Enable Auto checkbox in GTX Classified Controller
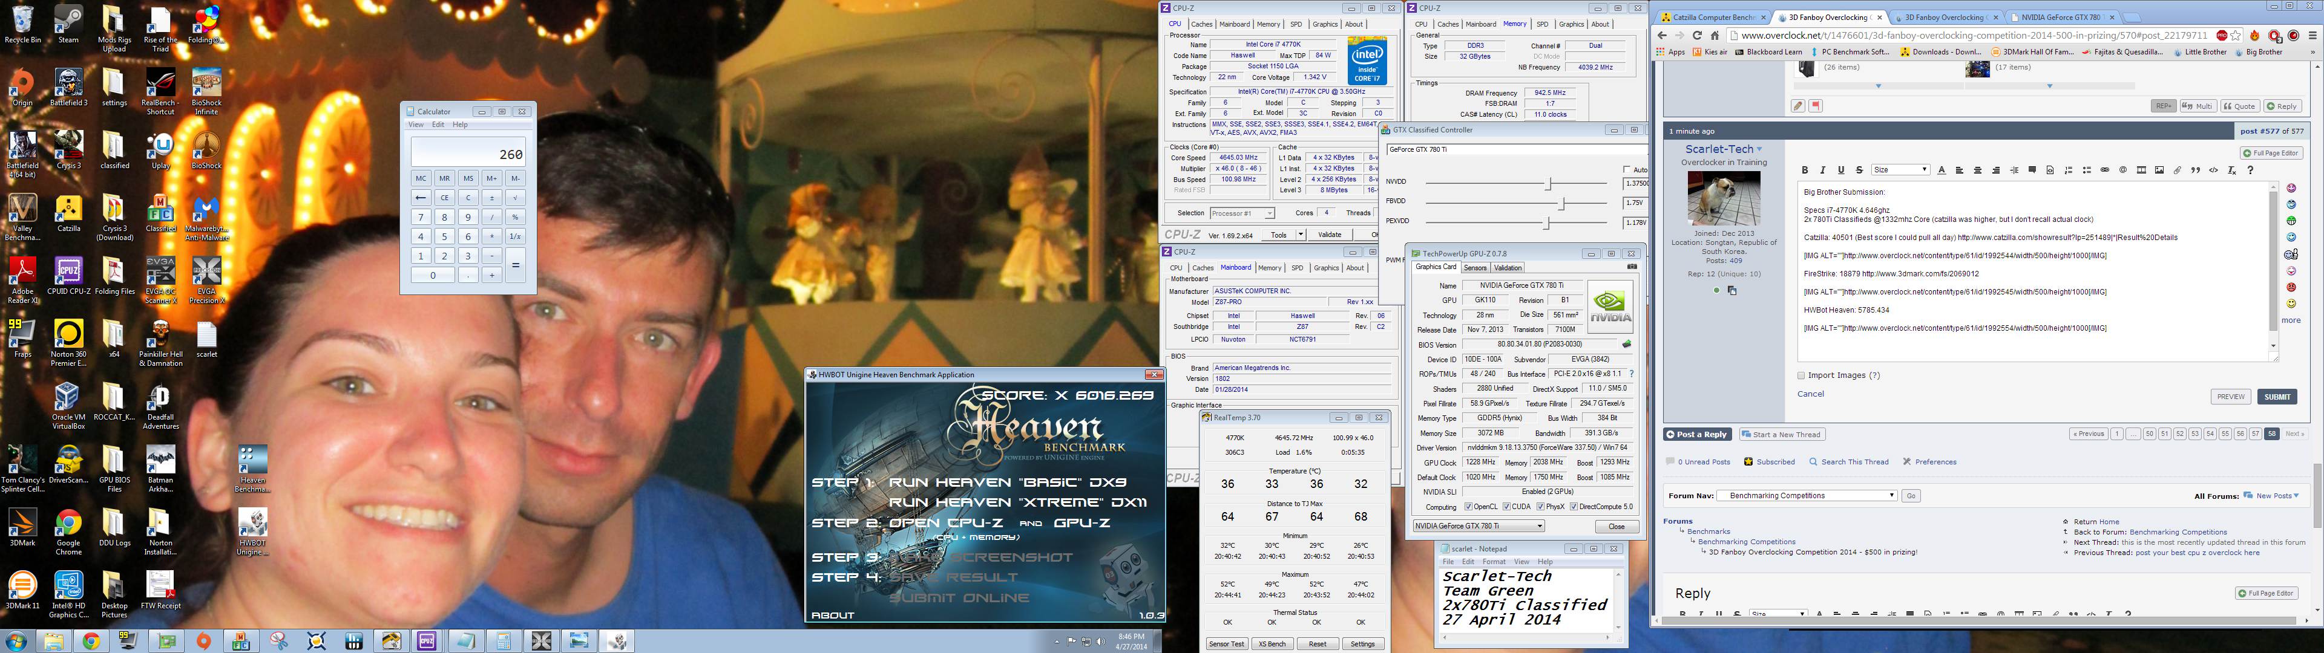The height and width of the screenshot is (653, 2324). (1627, 169)
